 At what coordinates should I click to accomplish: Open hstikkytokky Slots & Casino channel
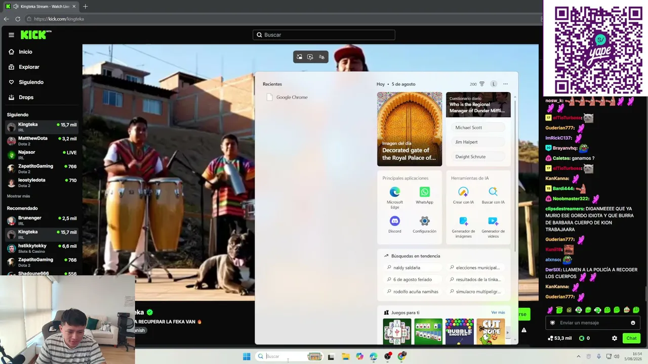click(x=42, y=248)
